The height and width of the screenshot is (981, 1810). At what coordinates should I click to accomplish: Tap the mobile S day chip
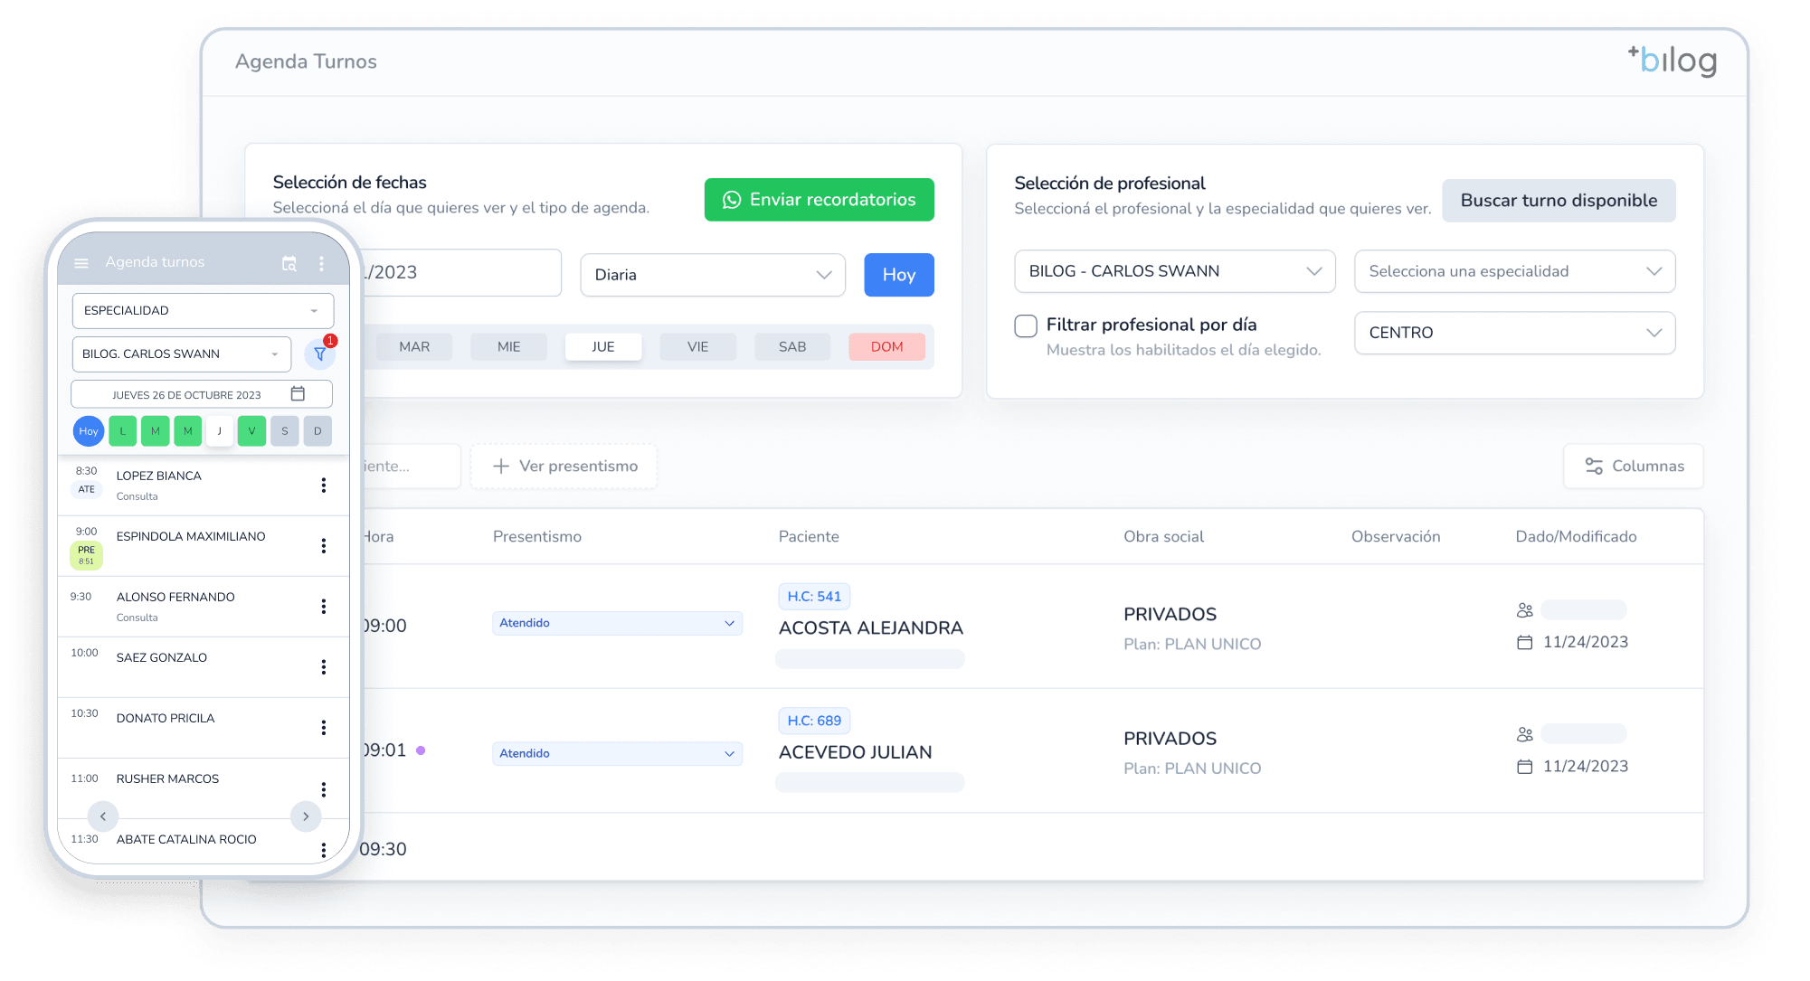pos(285,431)
